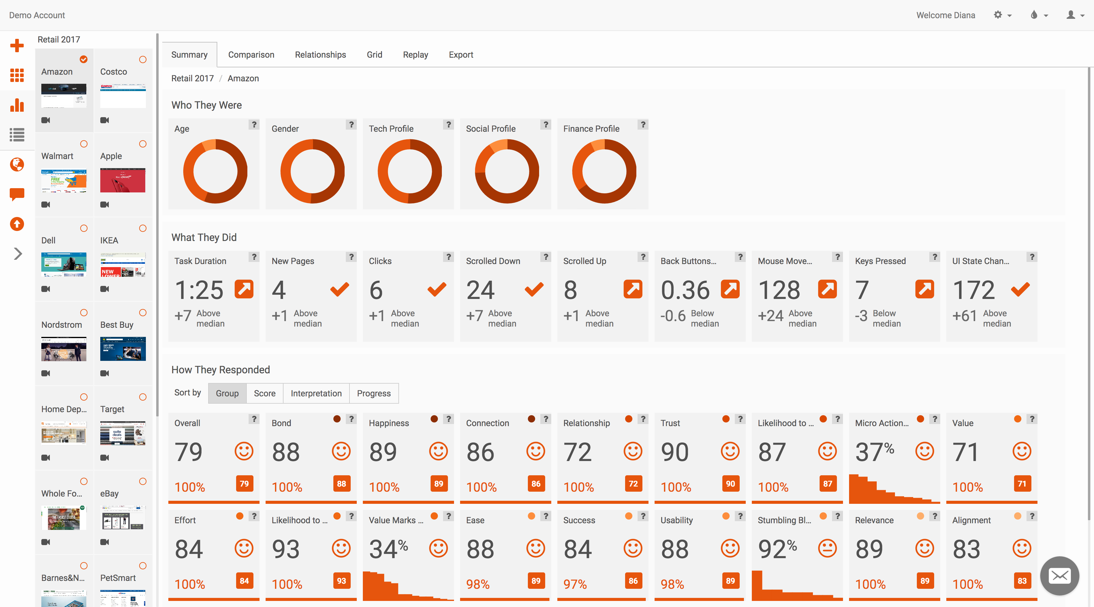Sort responses by Progress
The height and width of the screenshot is (607, 1094).
[374, 393]
